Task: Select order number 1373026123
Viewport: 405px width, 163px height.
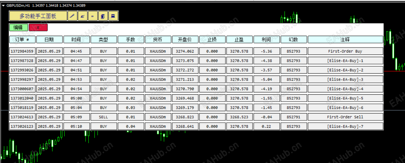Action: pyautogui.click(x=22, y=126)
